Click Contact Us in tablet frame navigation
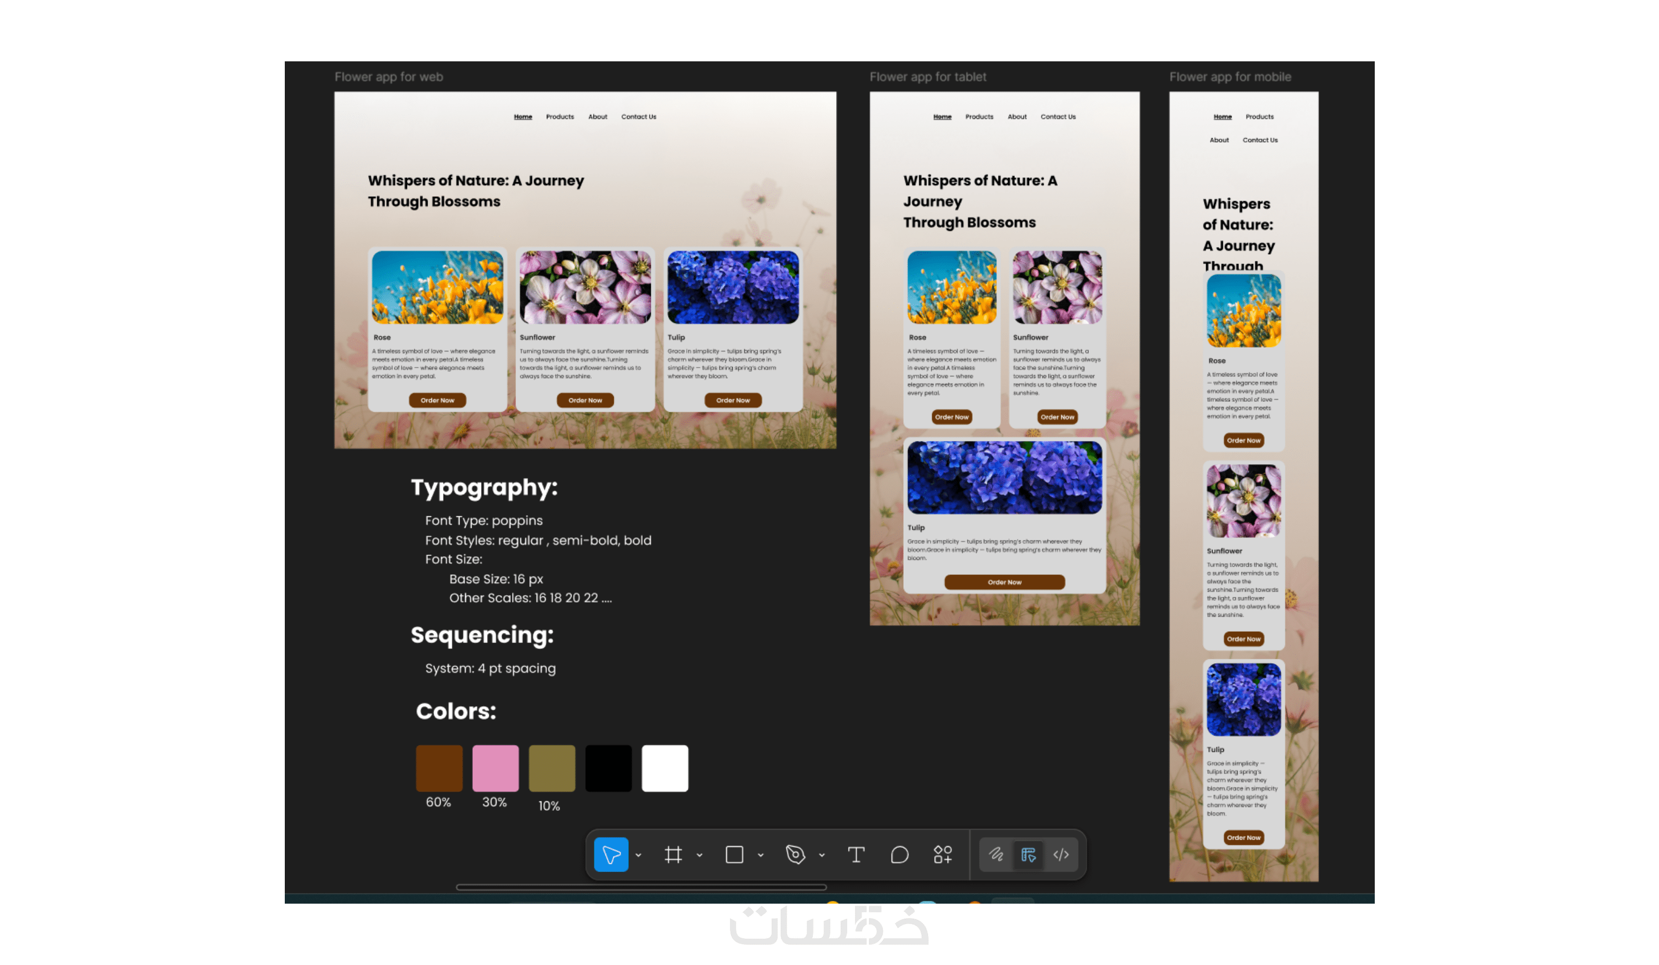Screen dimensions: 1659x965 click(1058, 117)
